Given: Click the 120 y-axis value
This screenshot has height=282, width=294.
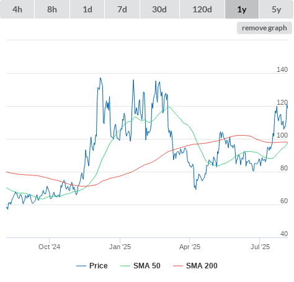Looking at the screenshot, I should 282,102.
